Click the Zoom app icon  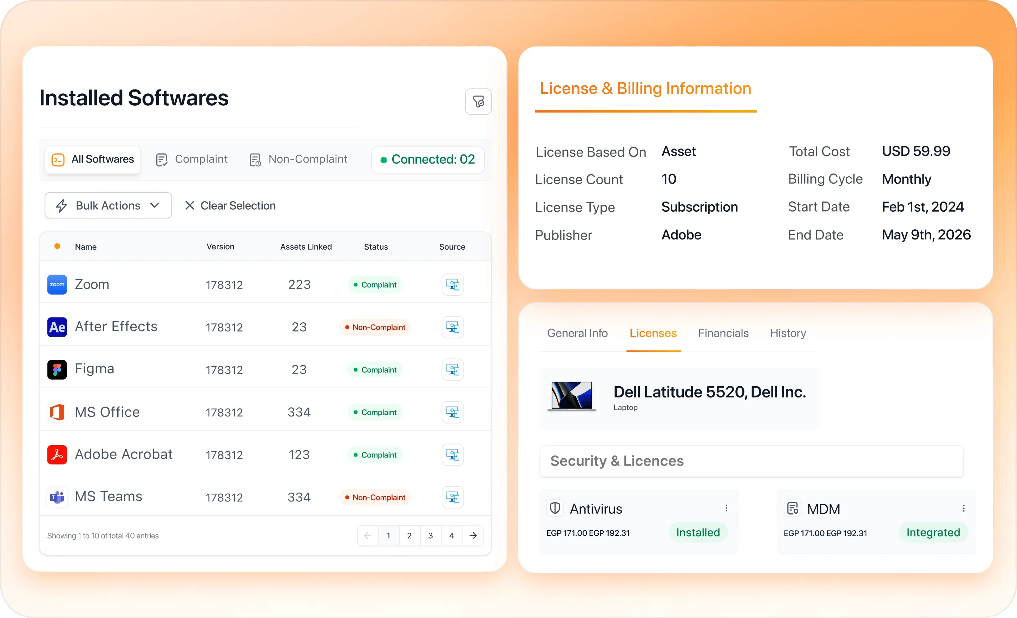point(57,284)
